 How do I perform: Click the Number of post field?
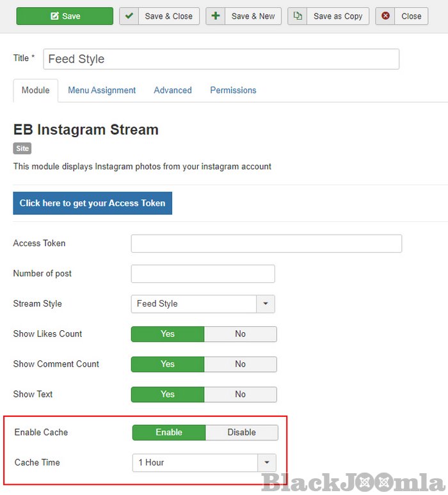click(203, 274)
